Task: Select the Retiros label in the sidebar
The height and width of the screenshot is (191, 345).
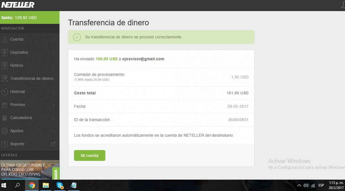Action: pos(17,65)
